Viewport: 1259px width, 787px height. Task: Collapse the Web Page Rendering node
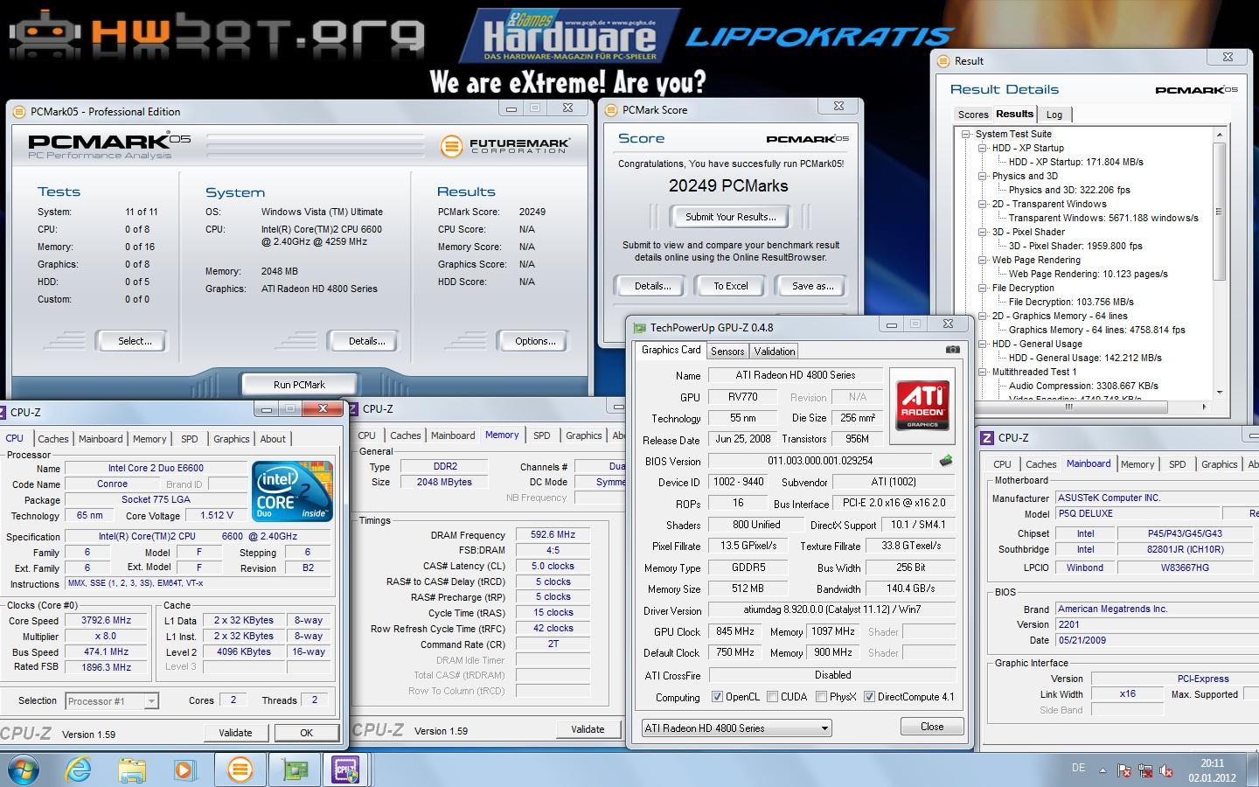pyautogui.click(x=983, y=261)
